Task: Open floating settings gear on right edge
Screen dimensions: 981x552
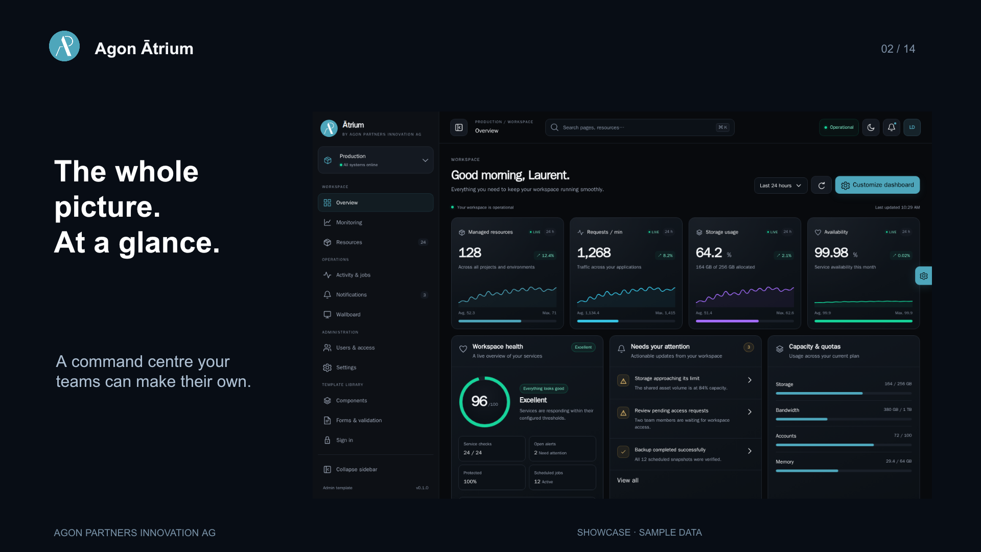Action: point(923,276)
